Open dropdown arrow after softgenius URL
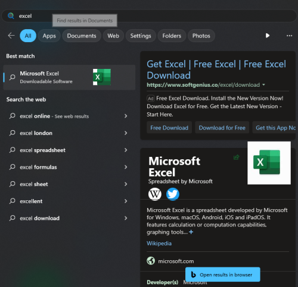 click(x=263, y=85)
